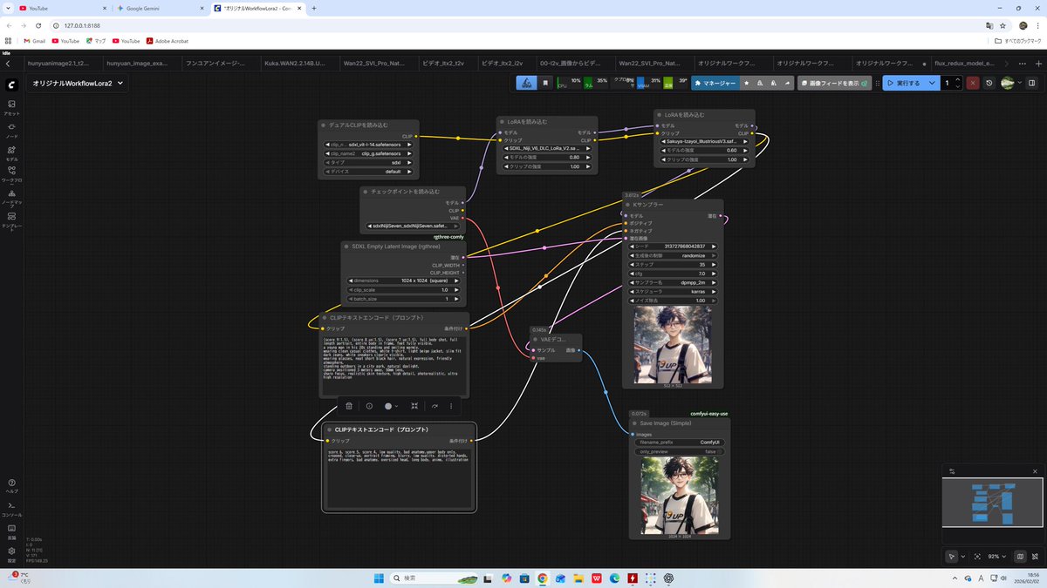This screenshot has width=1047, height=588.
Task: Click the bypass arrow in node toolbar
Action: point(435,406)
